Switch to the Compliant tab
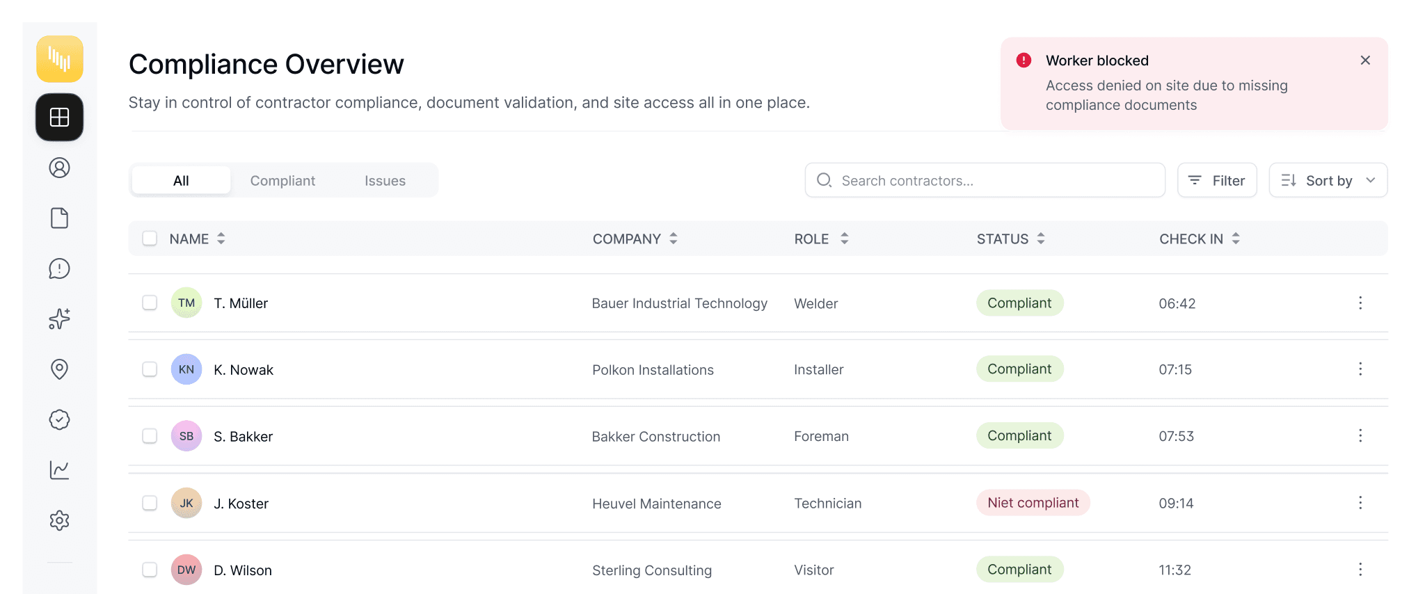The width and height of the screenshot is (1425, 594). tap(282, 180)
